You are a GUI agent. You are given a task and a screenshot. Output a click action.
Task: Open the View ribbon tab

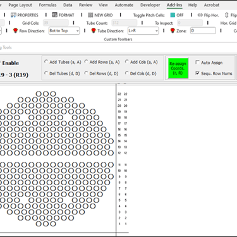[x=103, y=5]
